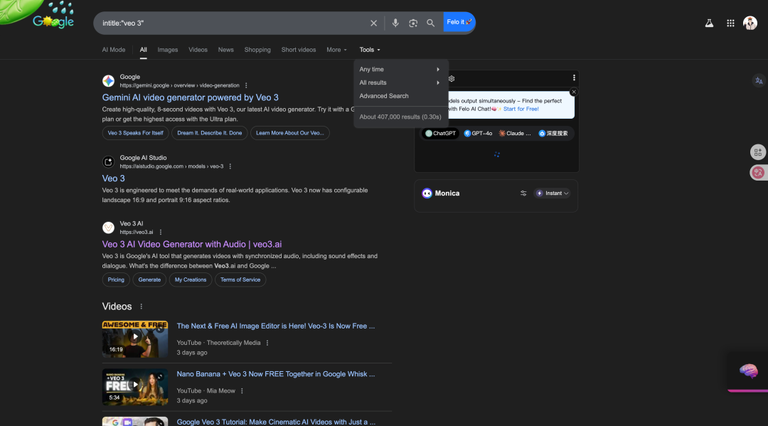Click the Google AI Studio favicon
Image resolution: width=768 pixels, height=426 pixels.
(108, 162)
